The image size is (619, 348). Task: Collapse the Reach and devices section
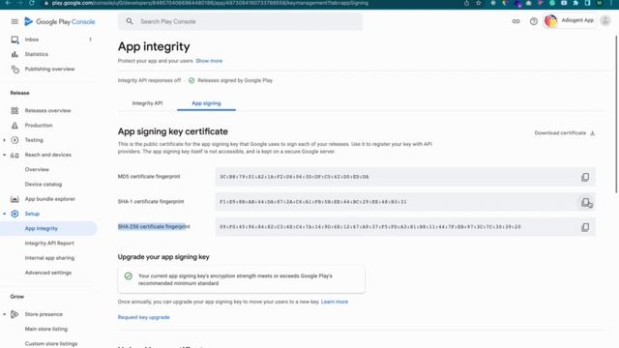[x=4, y=155]
